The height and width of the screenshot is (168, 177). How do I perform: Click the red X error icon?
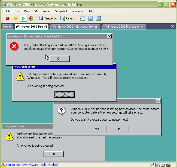point(14,46)
